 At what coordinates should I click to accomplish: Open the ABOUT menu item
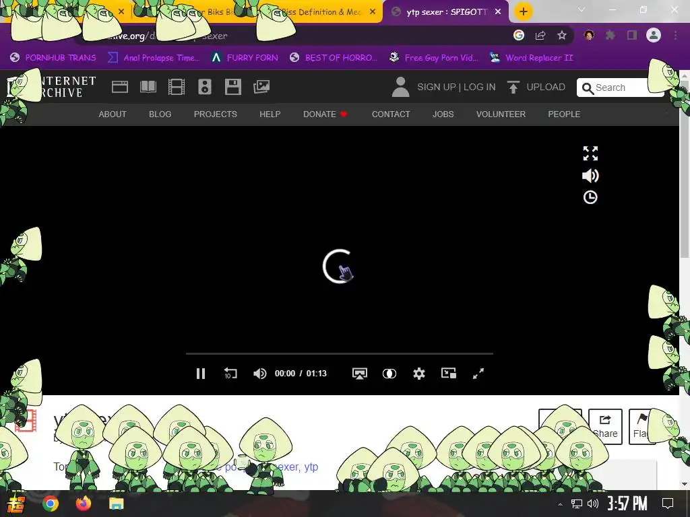pos(113,114)
